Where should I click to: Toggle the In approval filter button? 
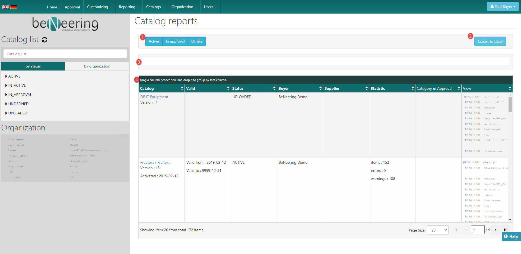pos(175,41)
